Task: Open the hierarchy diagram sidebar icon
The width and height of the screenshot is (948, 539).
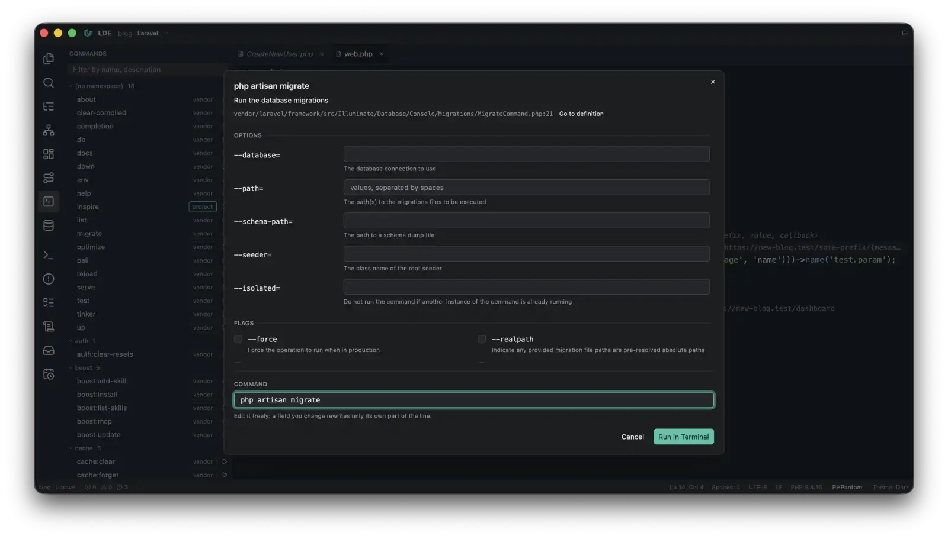Action: pyautogui.click(x=49, y=130)
